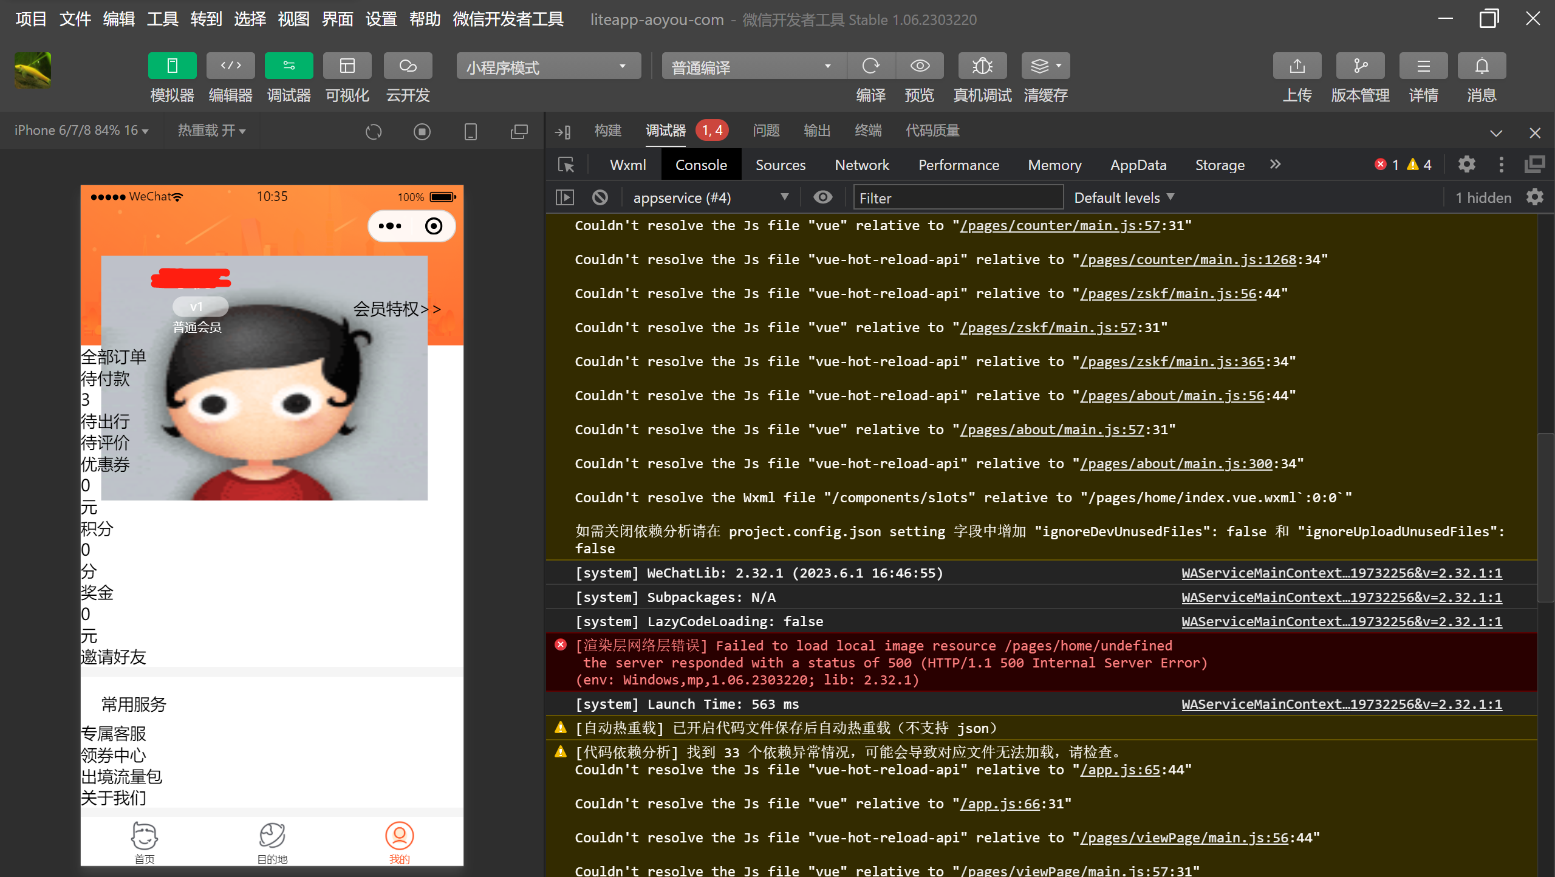Image resolution: width=1555 pixels, height=877 pixels.
Task: Open the AppData devtools tab
Action: [x=1139, y=165]
